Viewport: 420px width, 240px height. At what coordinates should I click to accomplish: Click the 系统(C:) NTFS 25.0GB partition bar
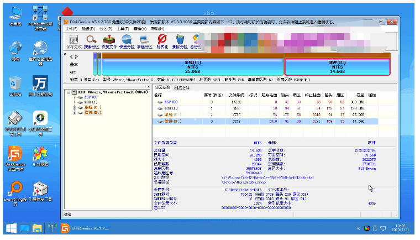192,66
